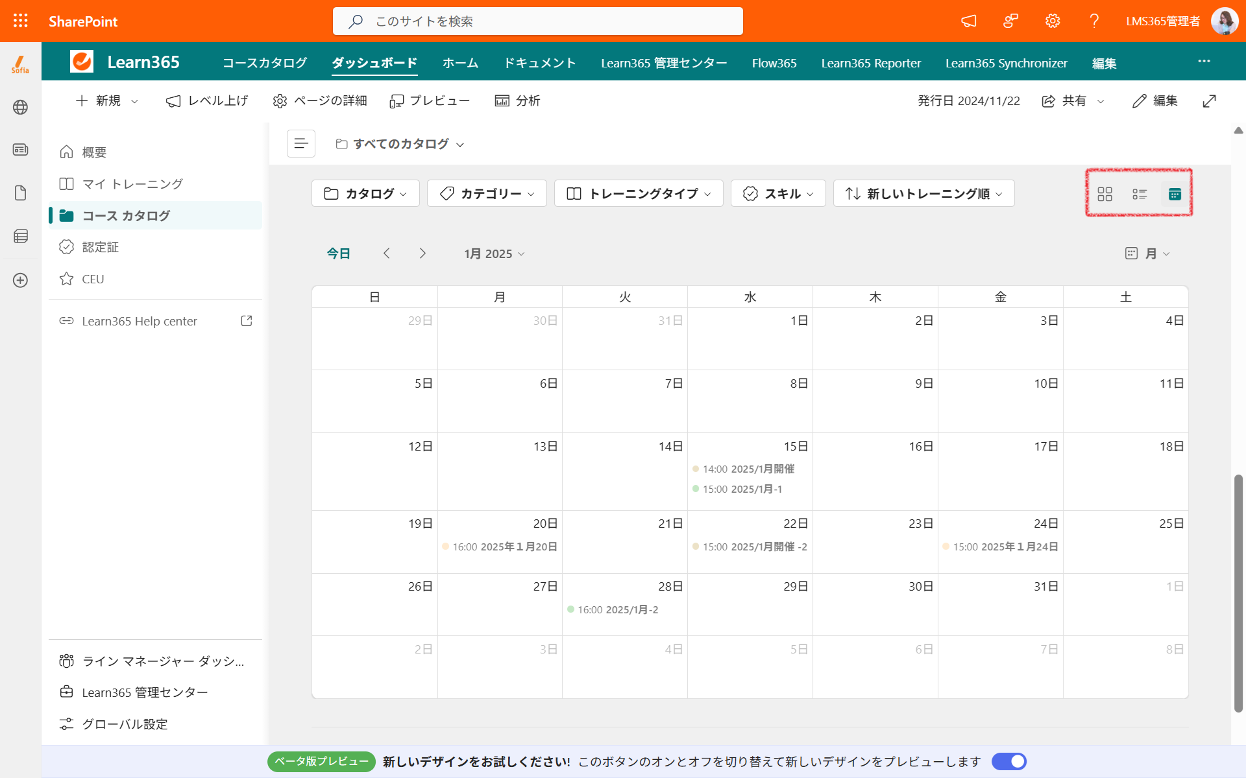
Task: Switch to grid tile view
Action: point(1105,194)
